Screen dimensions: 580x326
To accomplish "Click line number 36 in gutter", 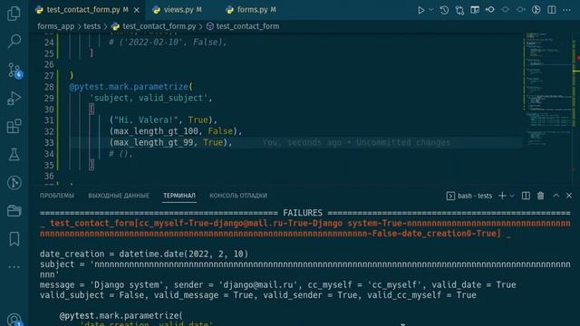I will pyautogui.click(x=49, y=176).
